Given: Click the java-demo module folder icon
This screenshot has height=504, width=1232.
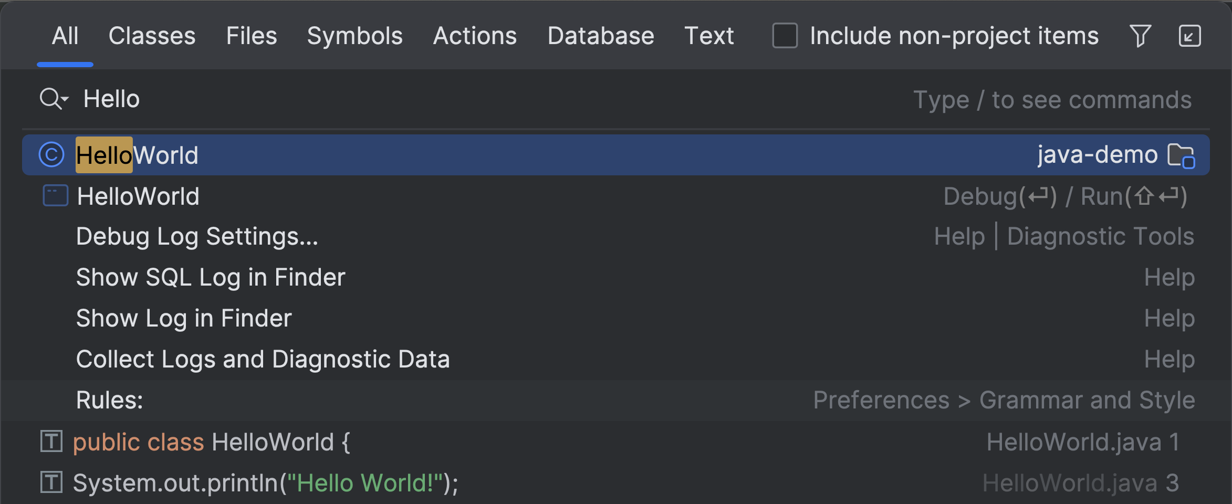Looking at the screenshot, I should [1181, 155].
